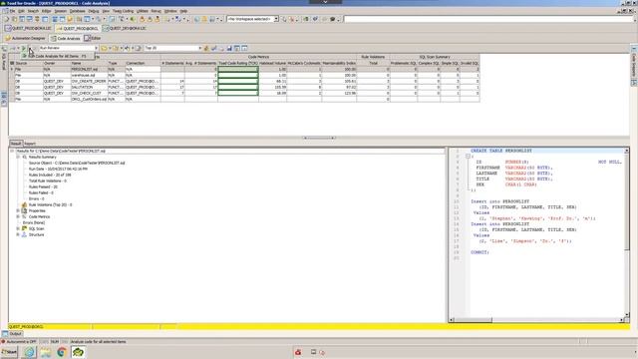Select the Result tab
Image resolution: width=638 pixels, height=359 pixels.
pos(16,144)
